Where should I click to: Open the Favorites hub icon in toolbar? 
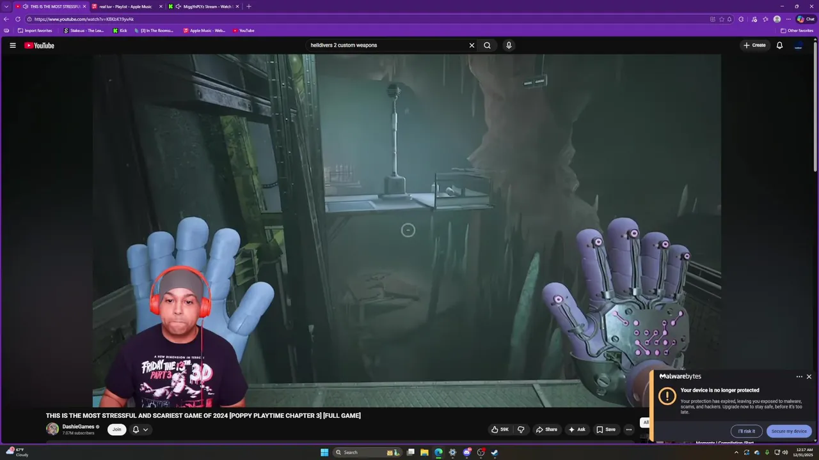765,19
